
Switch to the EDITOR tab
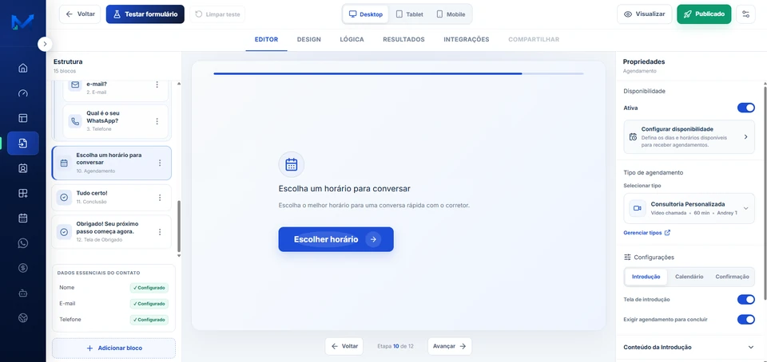coord(267,40)
